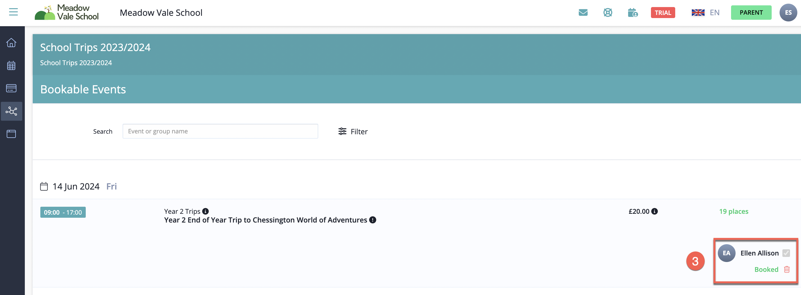Click the green PARENT button

point(751,13)
